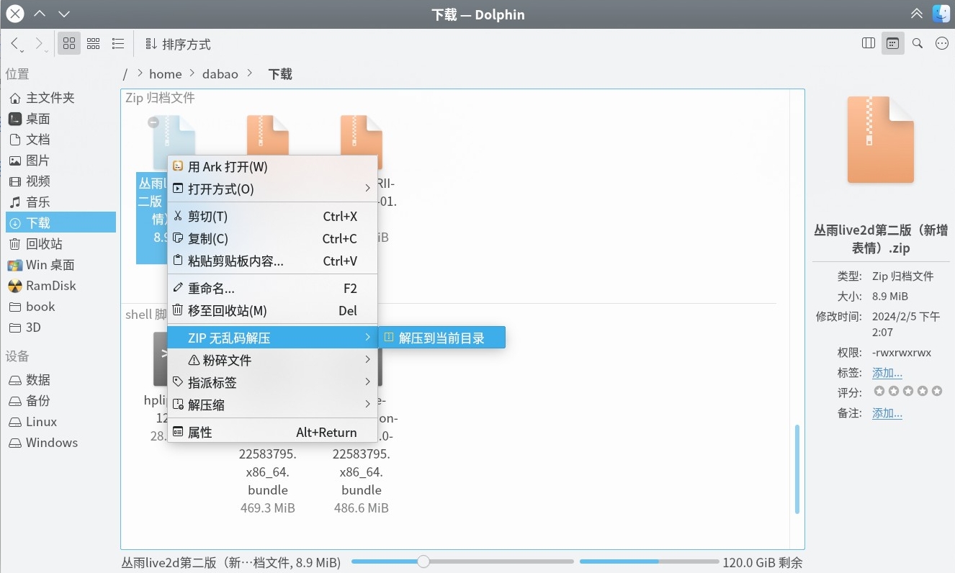Choose 用 Ark 打开(W) from context menu

pos(272,167)
